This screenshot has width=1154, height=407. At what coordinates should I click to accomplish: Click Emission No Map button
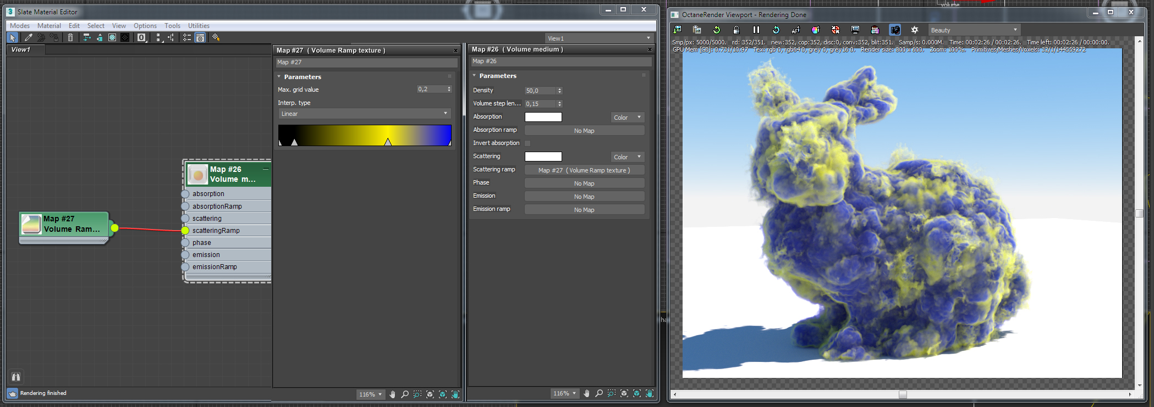pyautogui.click(x=584, y=197)
